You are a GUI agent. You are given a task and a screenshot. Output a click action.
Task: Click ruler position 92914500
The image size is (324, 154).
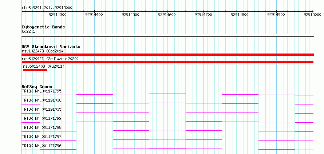click(x=131, y=15)
